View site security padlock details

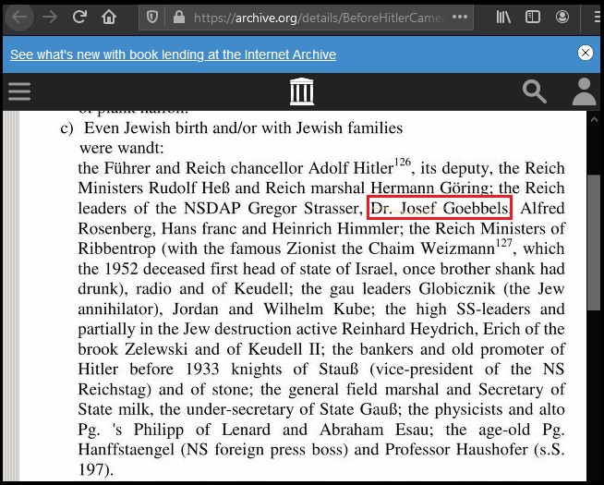179,17
